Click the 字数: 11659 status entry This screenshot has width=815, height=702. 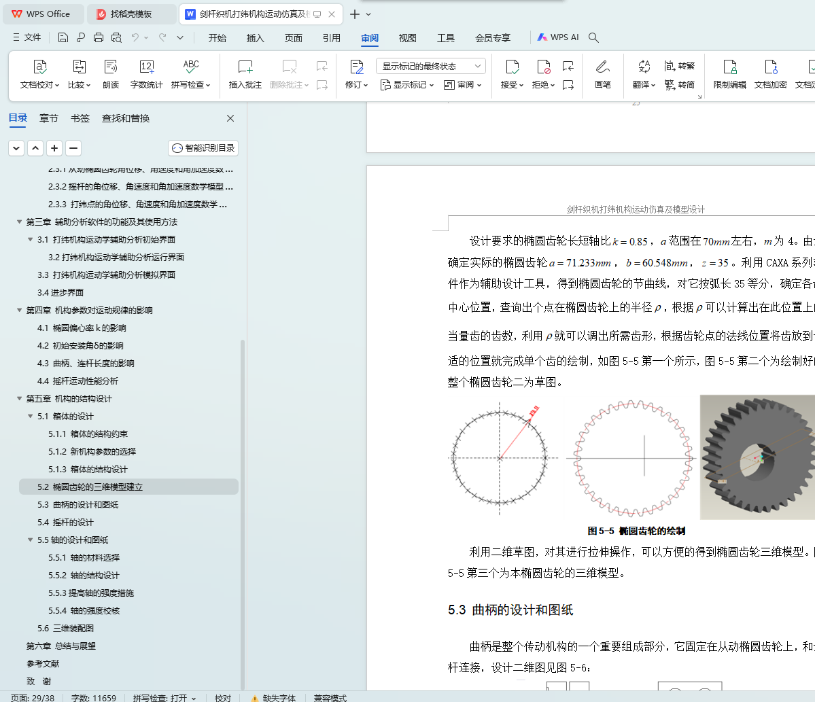click(94, 698)
